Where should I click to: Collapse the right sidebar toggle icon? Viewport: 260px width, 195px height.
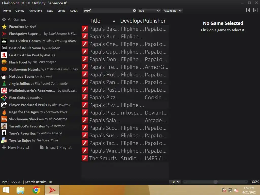255,10
